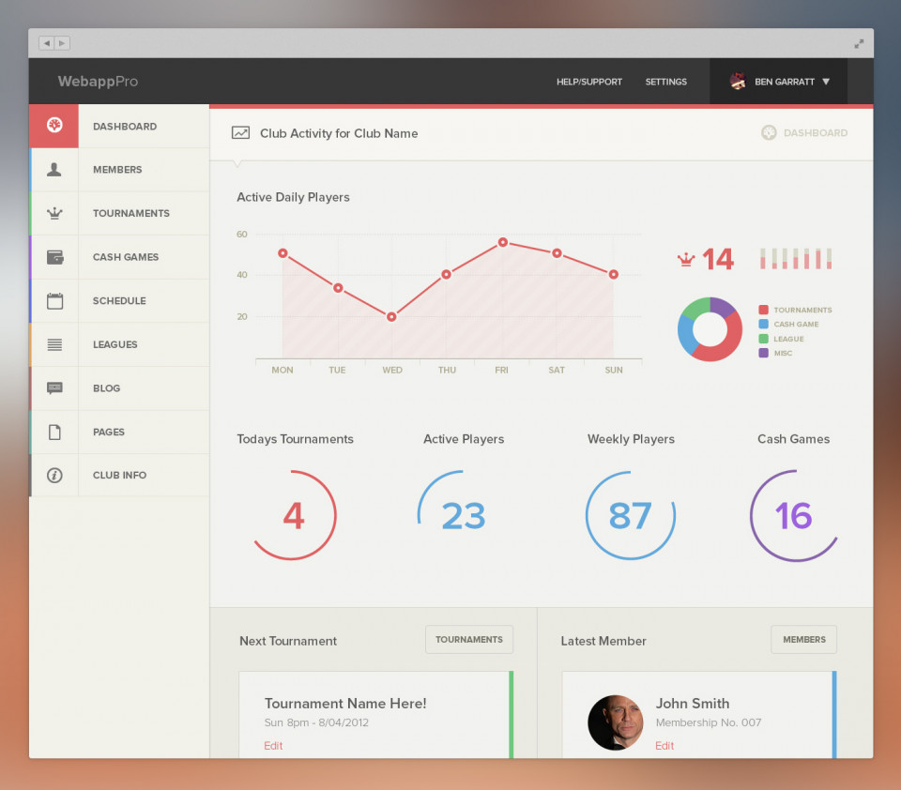The height and width of the screenshot is (790, 901).
Task: Toggle fullscreen with the expand icon
Action: pos(859,43)
